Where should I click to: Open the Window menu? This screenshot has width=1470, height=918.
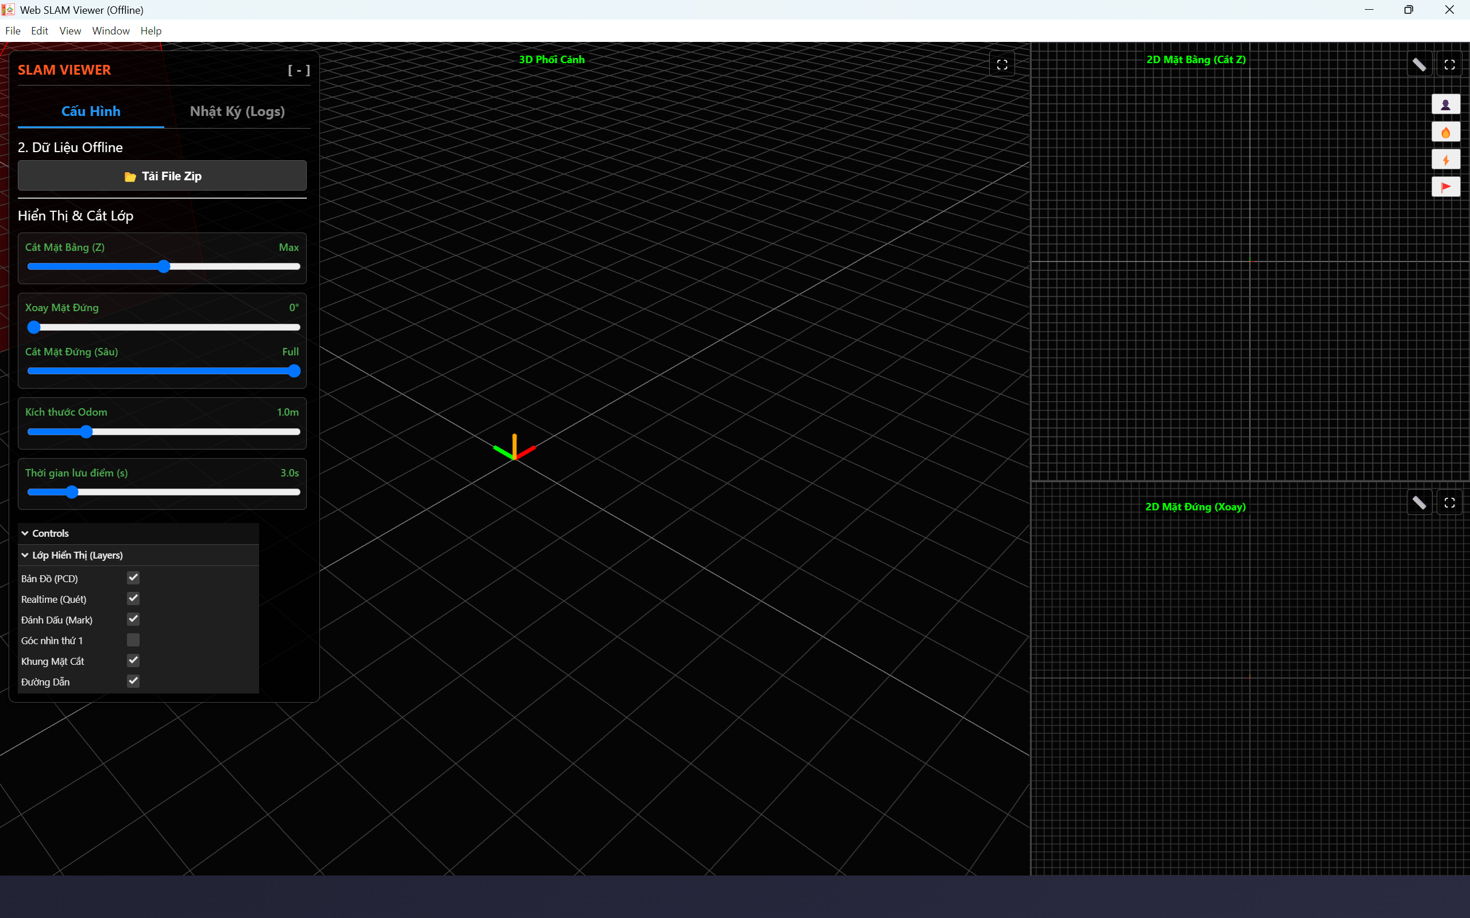110,31
